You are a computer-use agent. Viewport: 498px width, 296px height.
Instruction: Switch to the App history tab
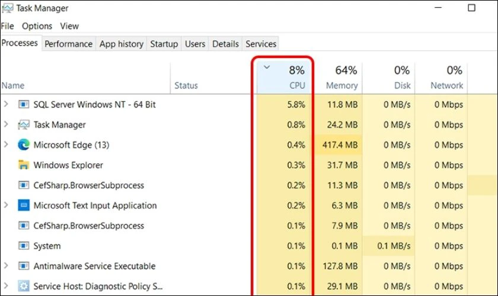pyautogui.click(x=122, y=44)
